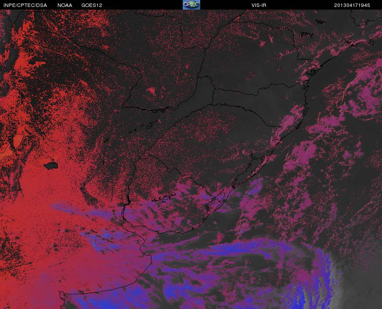Click the Lagoa Mirim outline near Uruguay border

point(215,203)
